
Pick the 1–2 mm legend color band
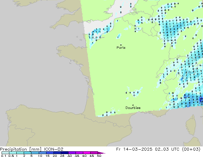20,153
